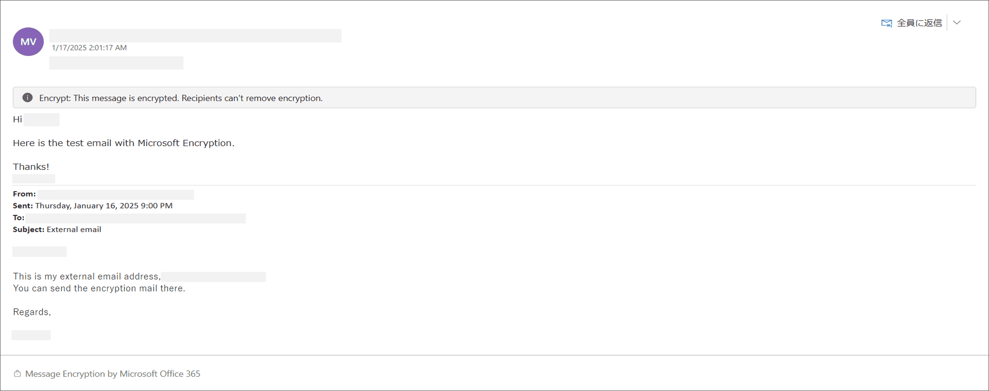This screenshot has height=391, width=989.
Task: Click the lock icon in the footer
Action: (17, 374)
